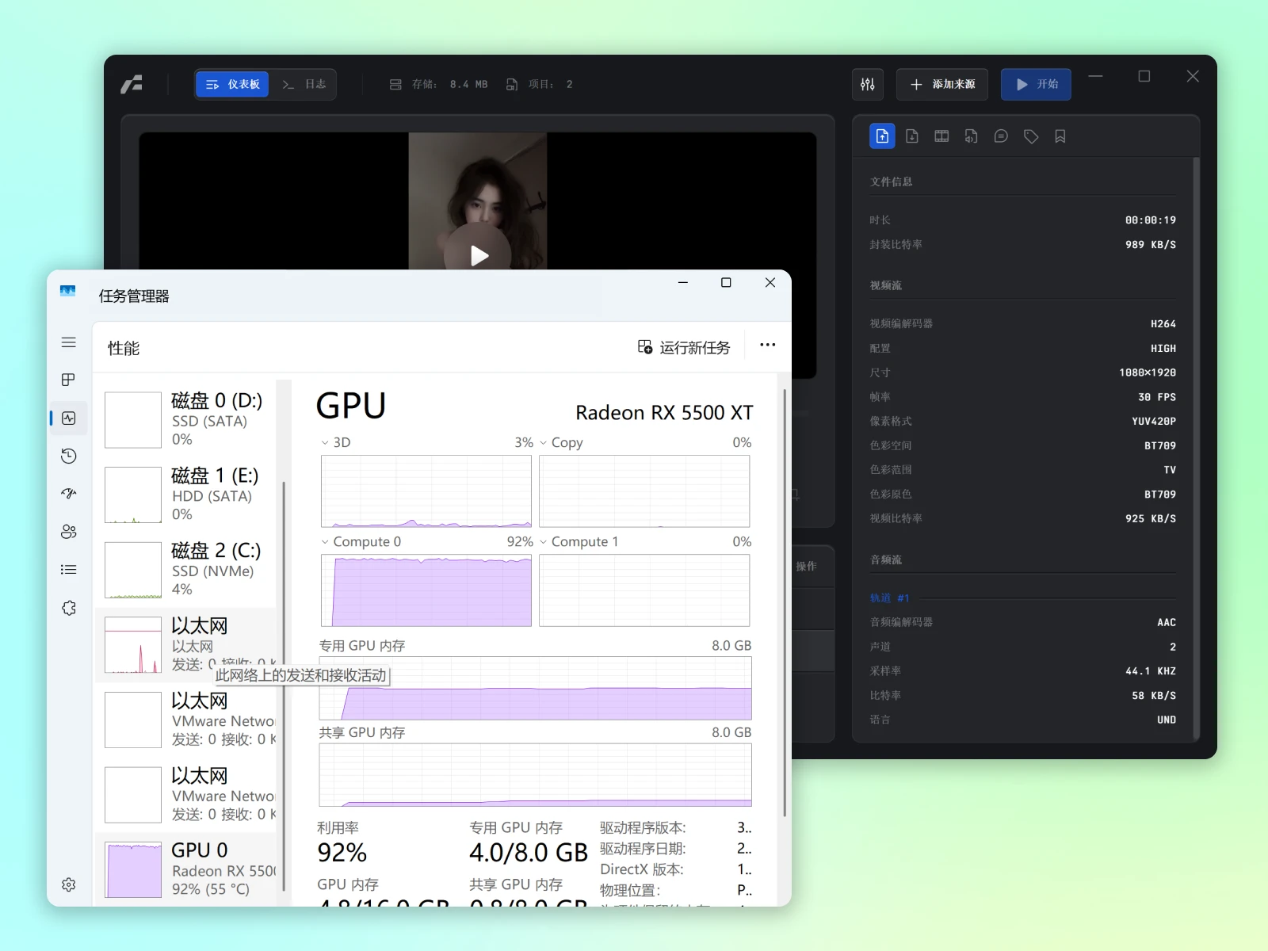This screenshot has height=951, width=1268.
Task: Open the Users page in Task Manager sidebar
Action: (69, 532)
